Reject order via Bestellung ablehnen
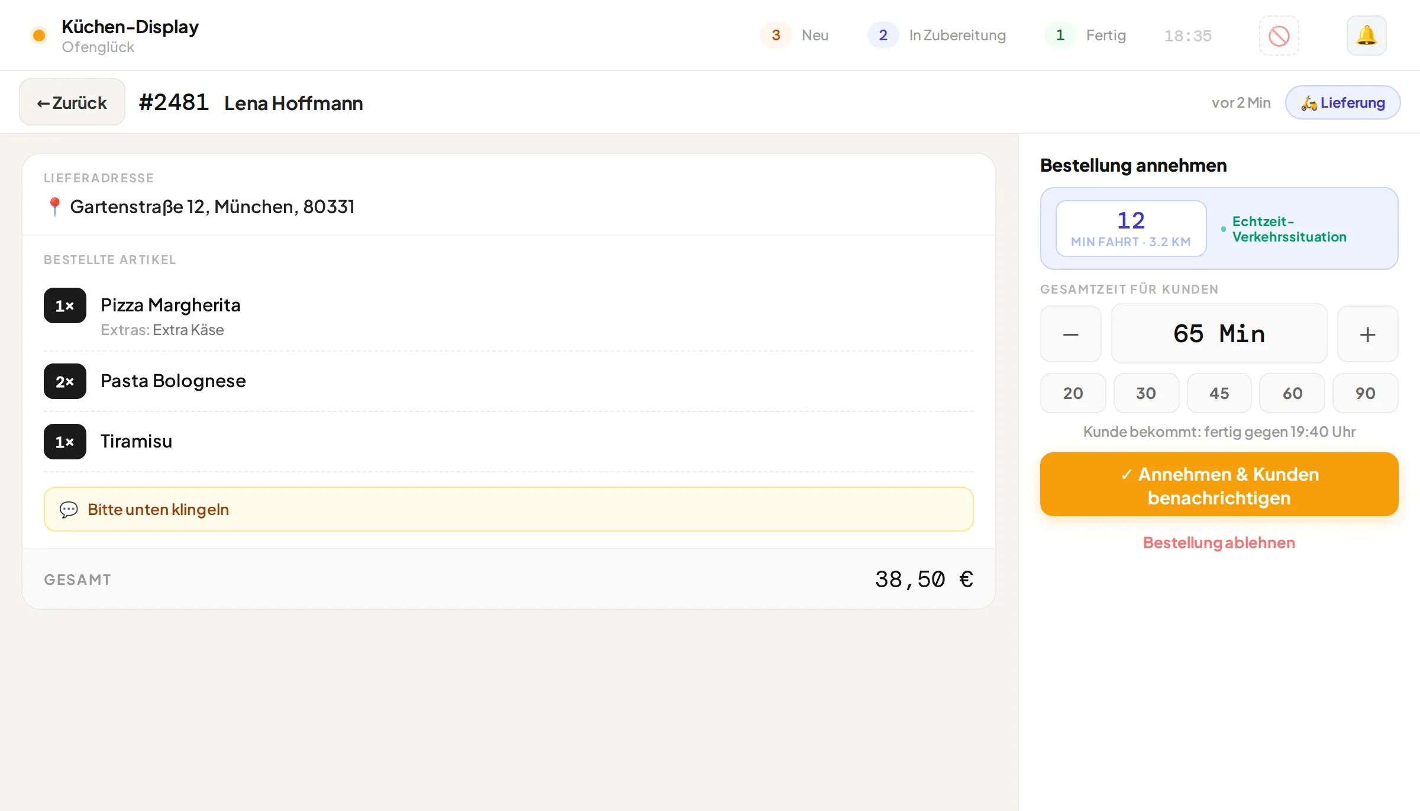Image resolution: width=1420 pixels, height=811 pixels. coord(1219,542)
